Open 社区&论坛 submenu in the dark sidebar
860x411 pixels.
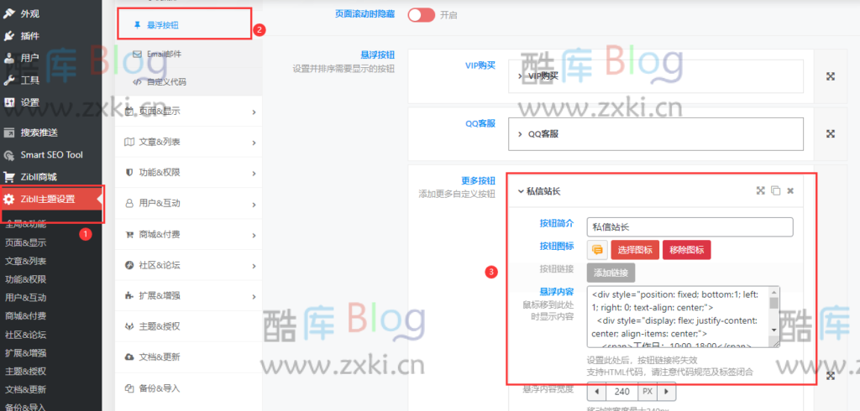click(25, 335)
